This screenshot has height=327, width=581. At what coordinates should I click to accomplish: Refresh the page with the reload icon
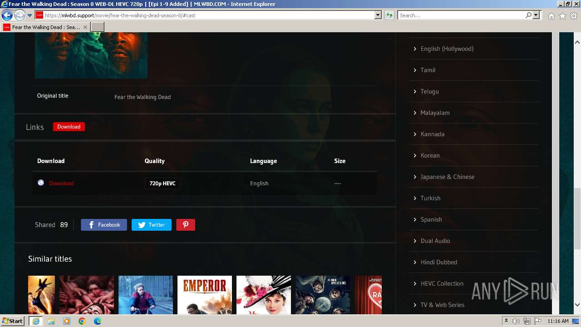click(x=389, y=15)
